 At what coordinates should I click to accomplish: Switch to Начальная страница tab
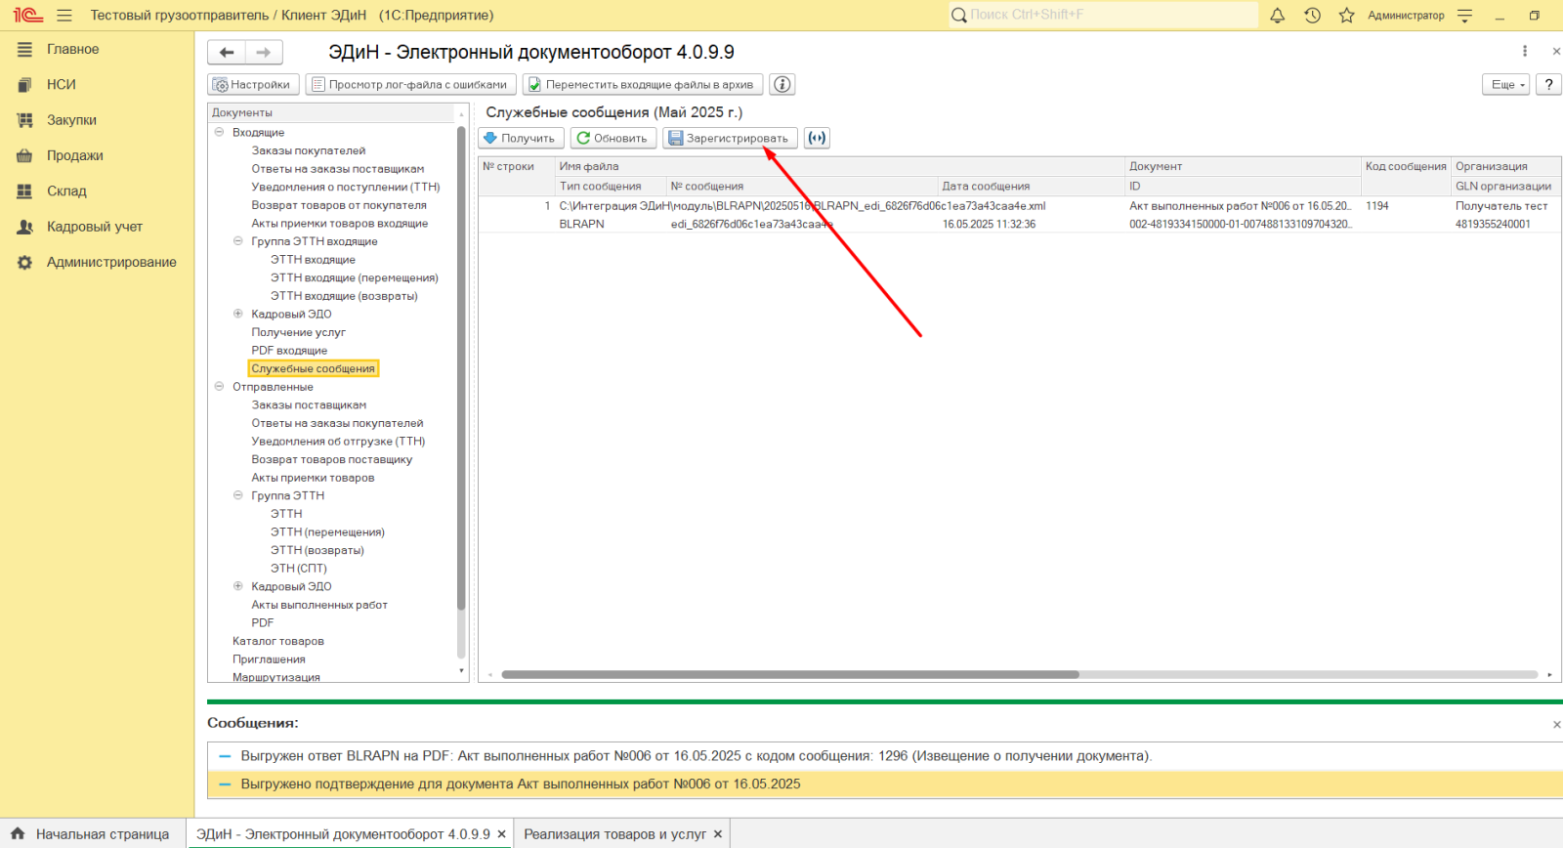(93, 834)
